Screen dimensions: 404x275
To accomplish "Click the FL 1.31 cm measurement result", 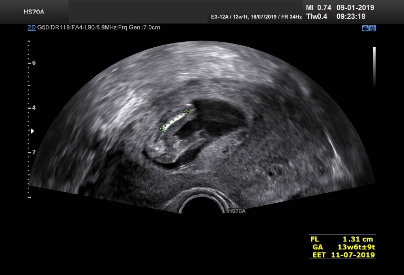I will click(x=342, y=239).
